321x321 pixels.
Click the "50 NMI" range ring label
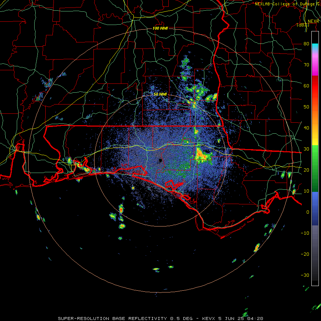[x=160, y=95]
